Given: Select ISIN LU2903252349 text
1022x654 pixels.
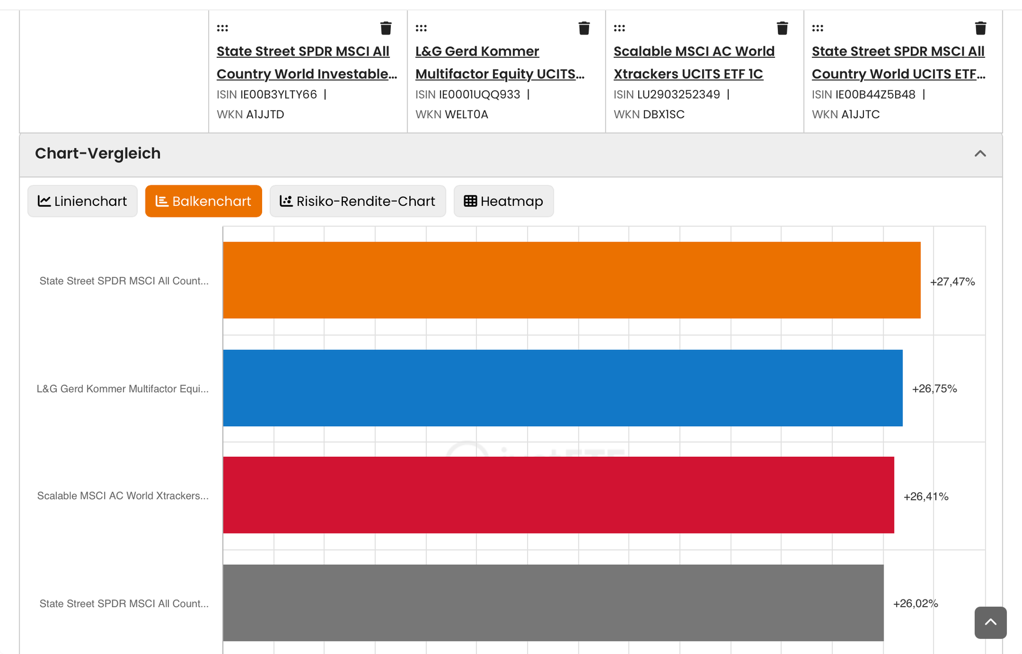Looking at the screenshot, I should [667, 94].
